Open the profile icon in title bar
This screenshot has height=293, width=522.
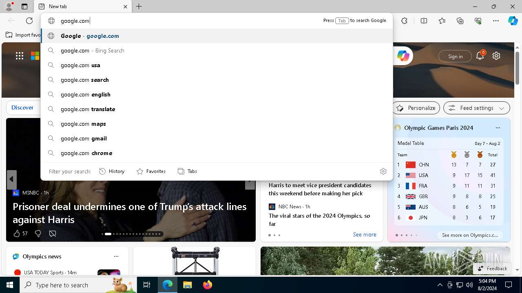pyautogui.click(x=9, y=6)
